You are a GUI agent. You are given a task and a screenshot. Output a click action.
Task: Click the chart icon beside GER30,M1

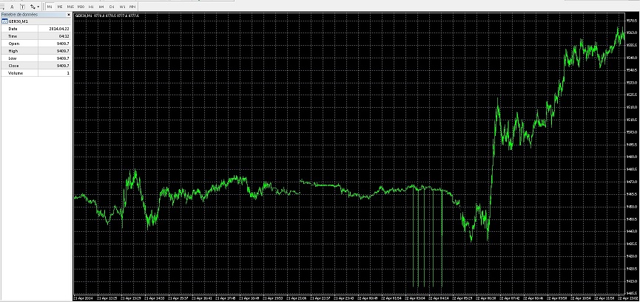[5, 21]
